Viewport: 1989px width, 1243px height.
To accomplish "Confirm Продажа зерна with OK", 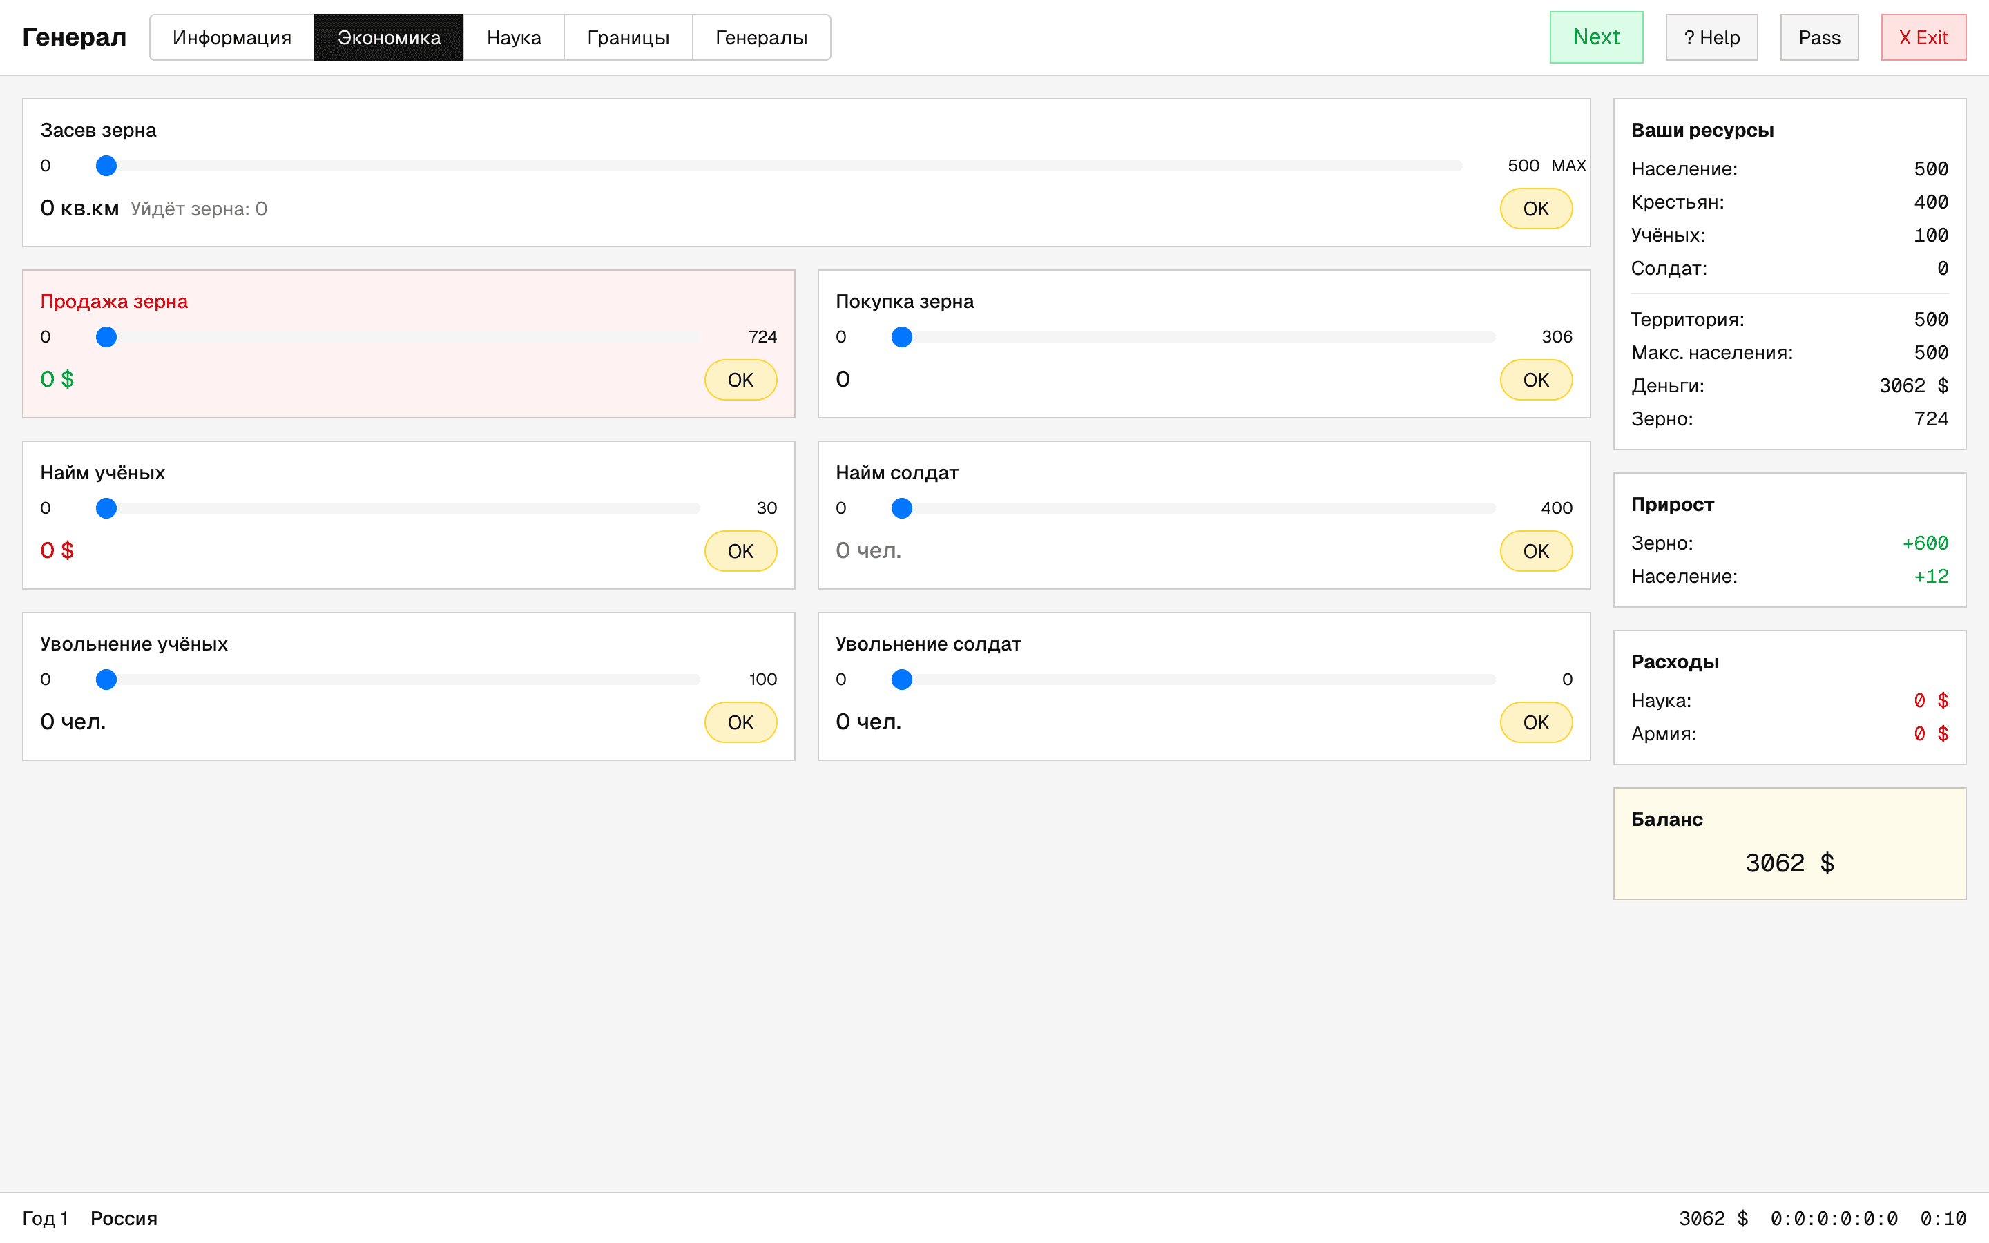I will coord(740,380).
